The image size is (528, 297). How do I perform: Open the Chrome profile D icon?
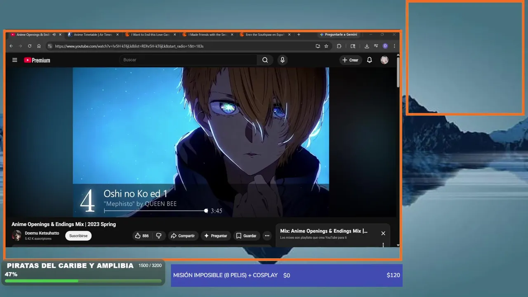385,46
